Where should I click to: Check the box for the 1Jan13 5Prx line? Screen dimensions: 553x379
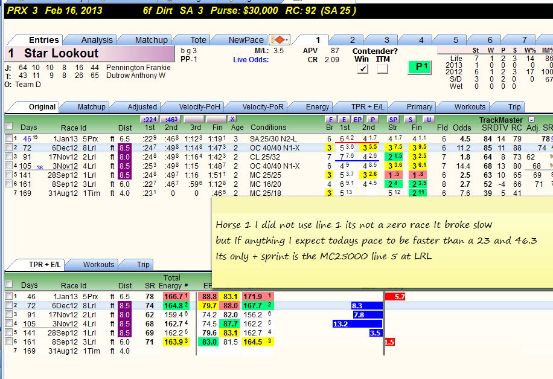click(x=9, y=138)
